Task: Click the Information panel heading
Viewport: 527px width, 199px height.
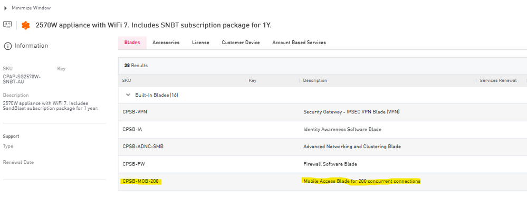Action: coord(31,46)
